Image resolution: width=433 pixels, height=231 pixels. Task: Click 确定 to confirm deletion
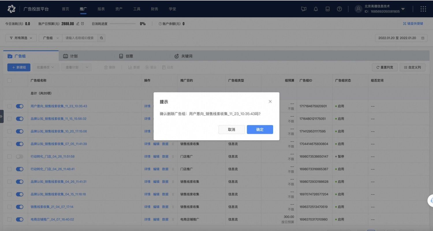click(x=260, y=130)
